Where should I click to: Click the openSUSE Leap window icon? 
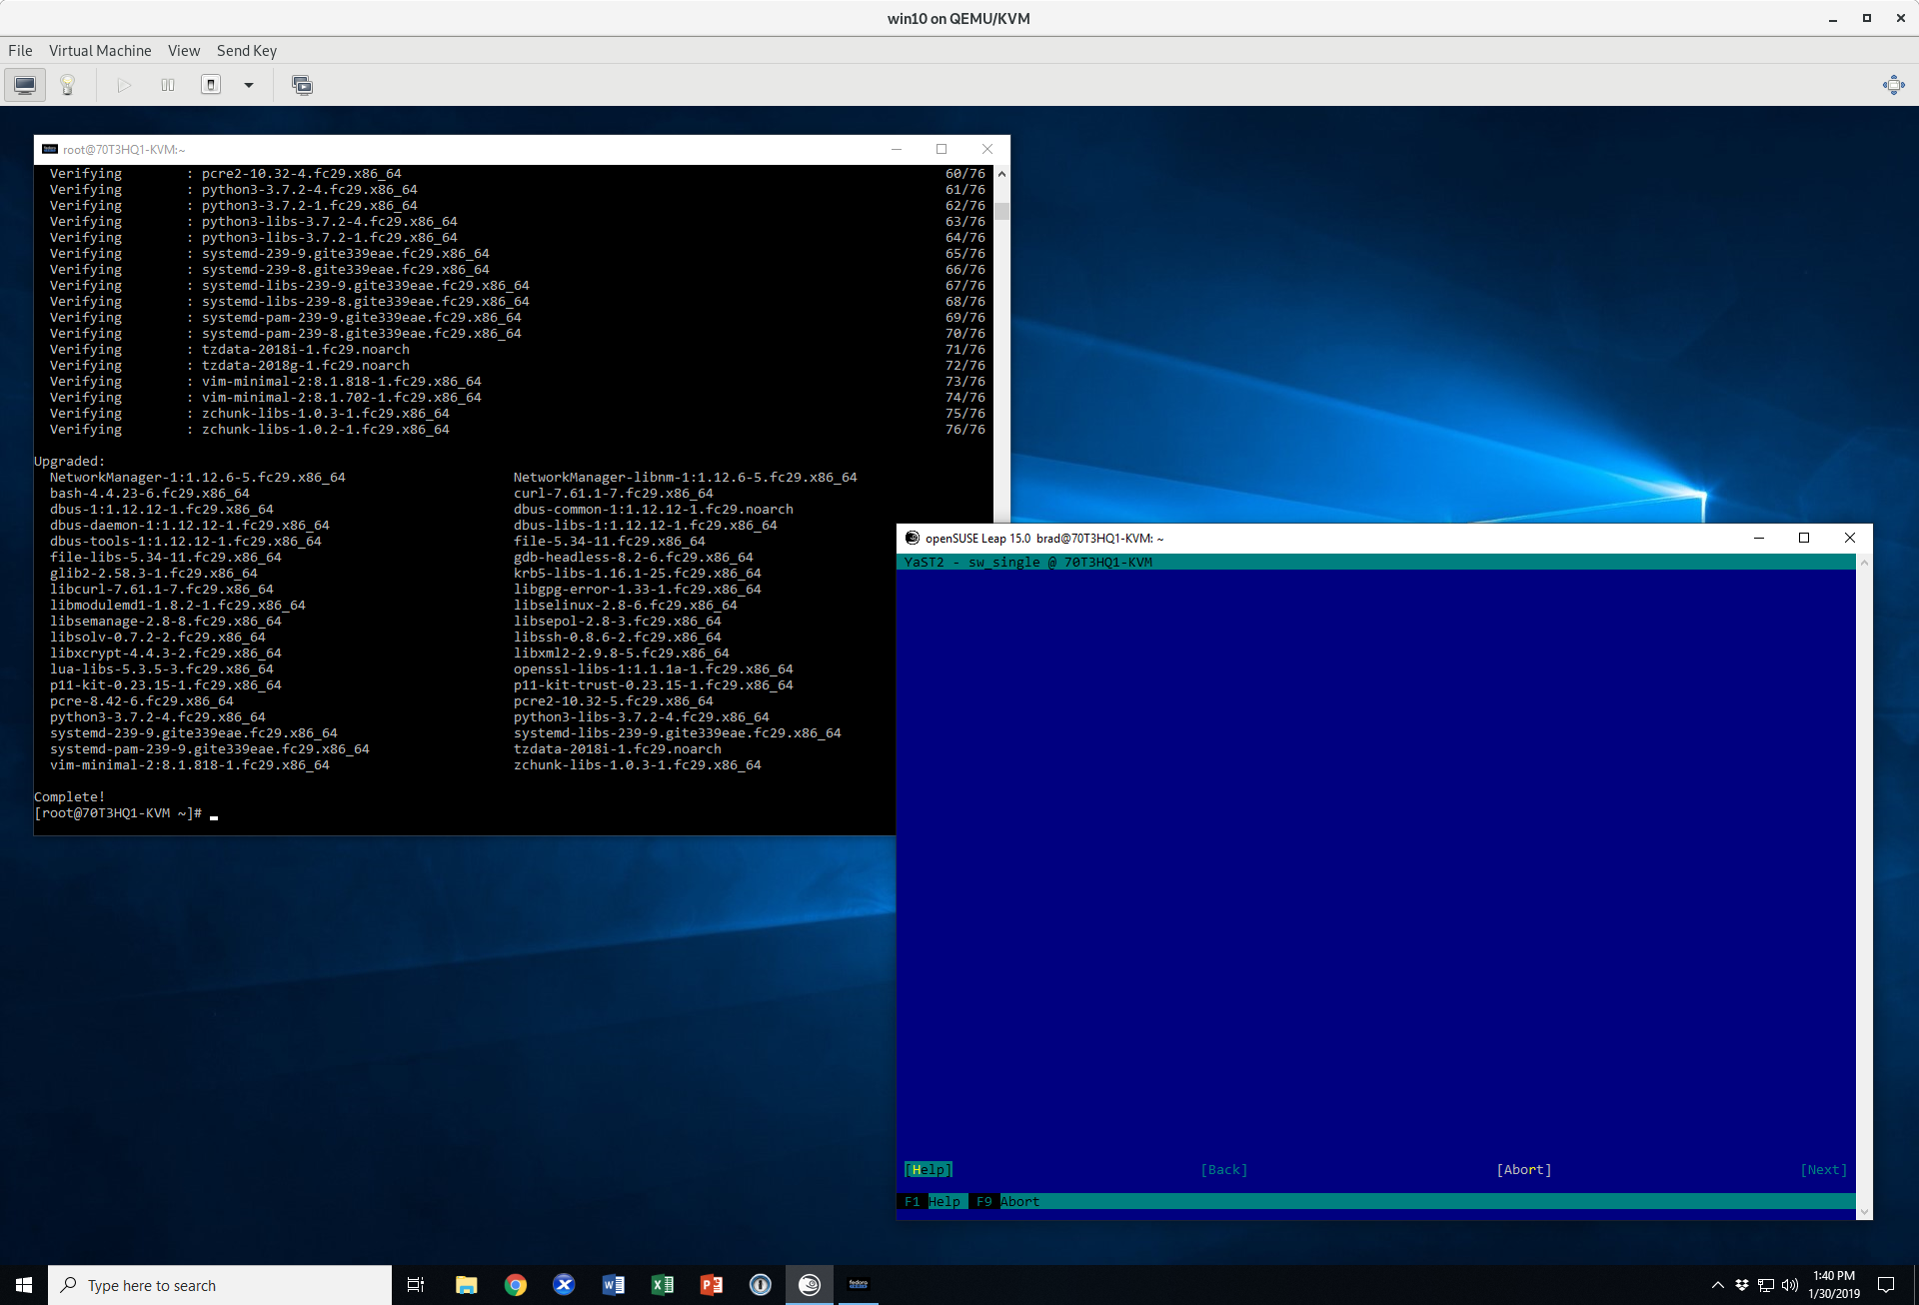(912, 538)
